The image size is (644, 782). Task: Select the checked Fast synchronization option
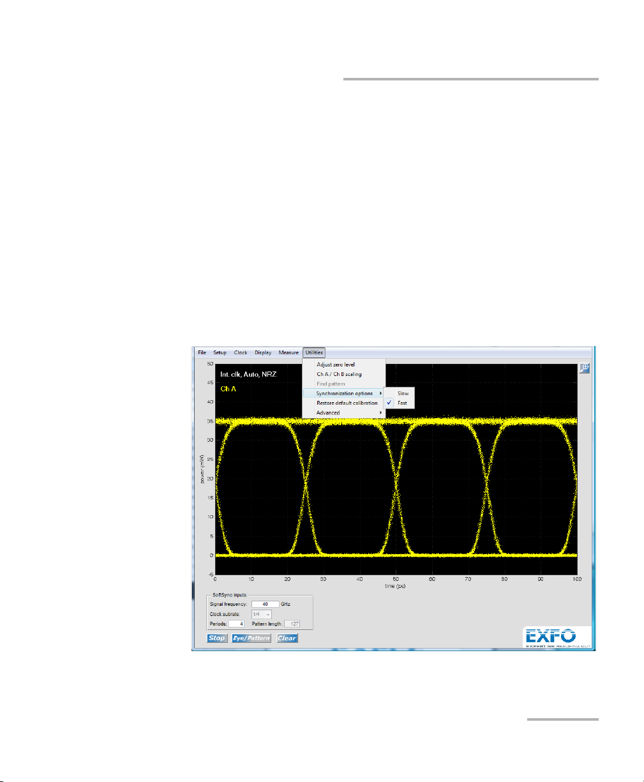[400, 403]
